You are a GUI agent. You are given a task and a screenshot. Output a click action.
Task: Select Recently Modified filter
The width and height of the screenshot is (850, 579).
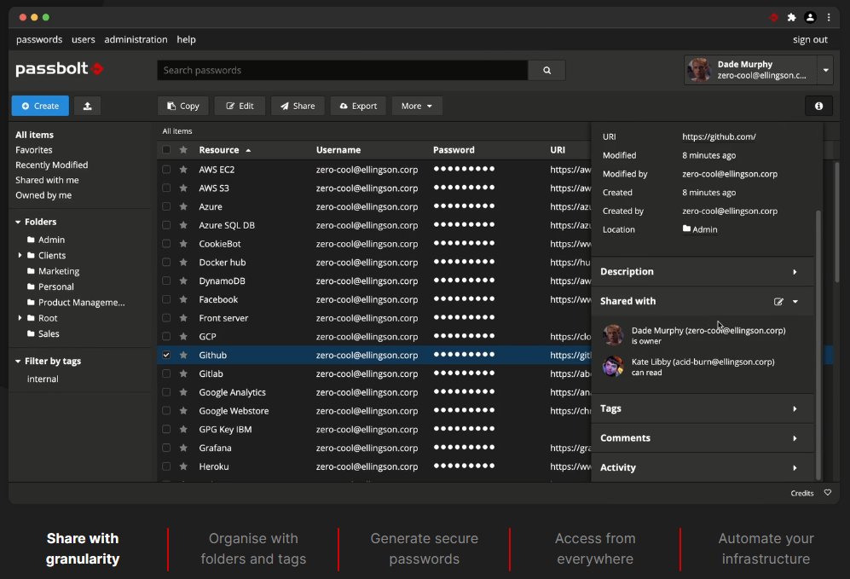pos(51,165)
